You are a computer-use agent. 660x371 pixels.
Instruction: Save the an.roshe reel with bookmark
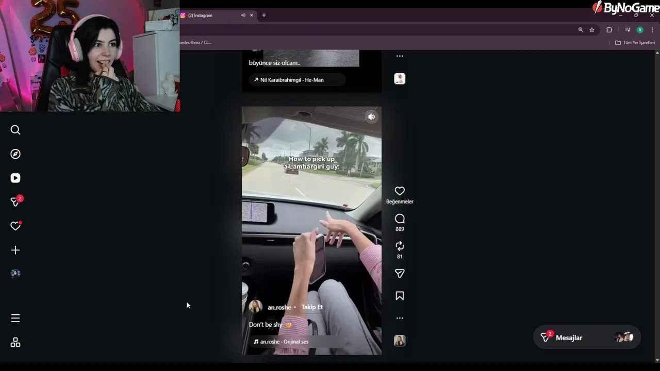(400, 296)
